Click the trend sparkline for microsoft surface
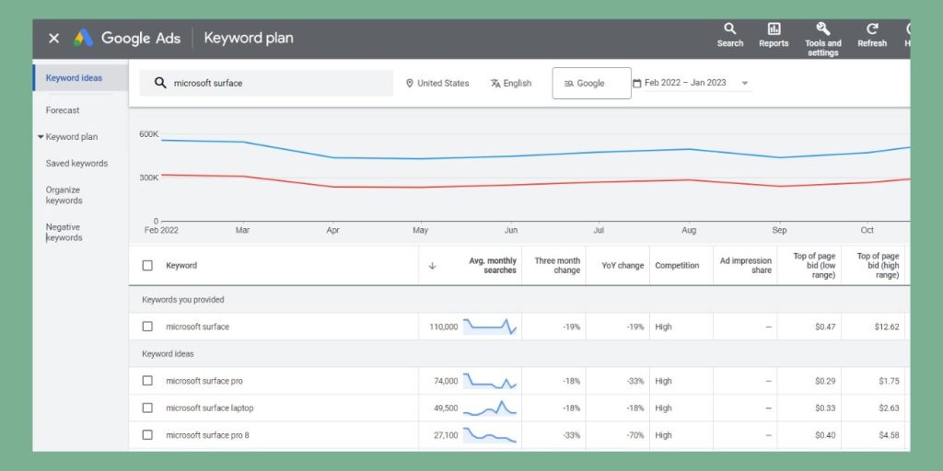Viewport: 943px width, 471px height. pos(490,327)
